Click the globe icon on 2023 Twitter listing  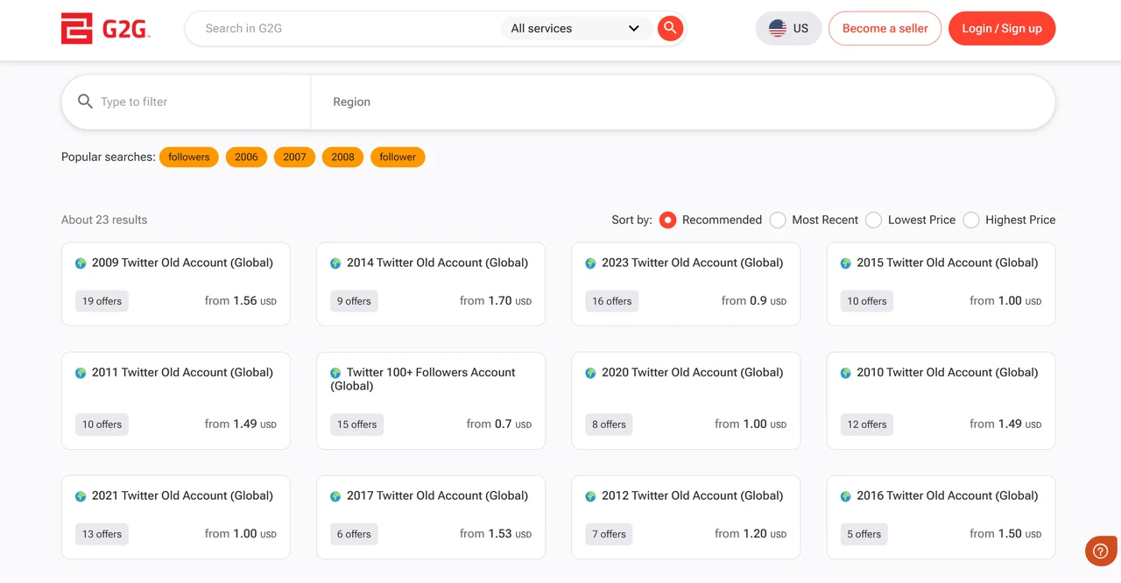point(589,262)
